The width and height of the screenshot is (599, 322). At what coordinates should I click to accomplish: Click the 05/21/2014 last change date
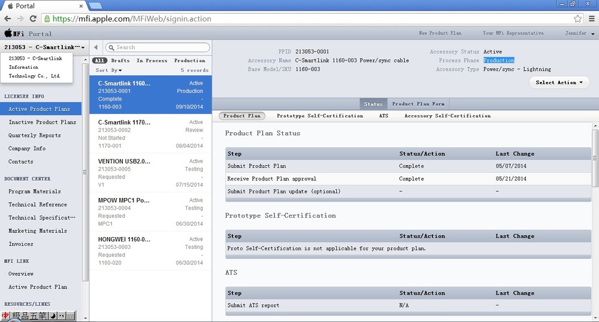(x=511, y=178)
